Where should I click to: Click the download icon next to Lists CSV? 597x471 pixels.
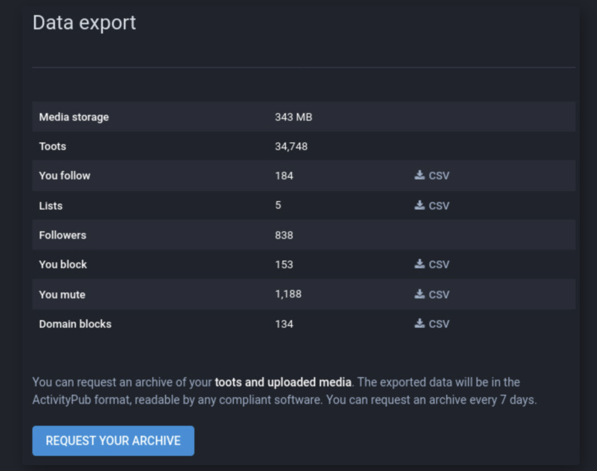pos(419,205)
